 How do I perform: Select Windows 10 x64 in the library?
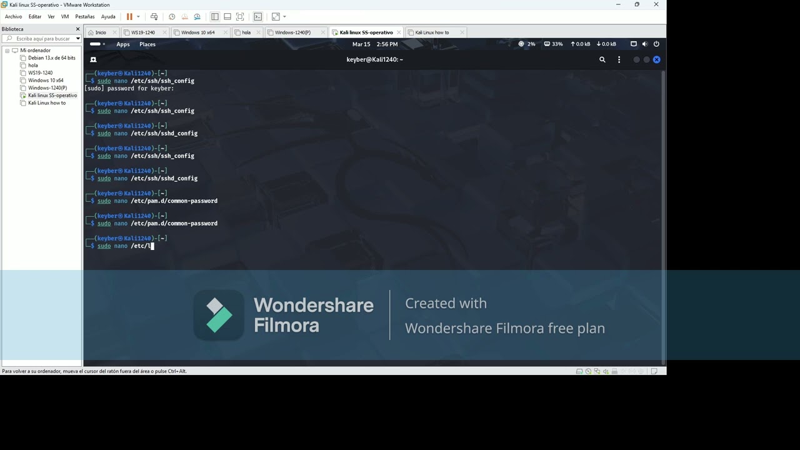46,81
